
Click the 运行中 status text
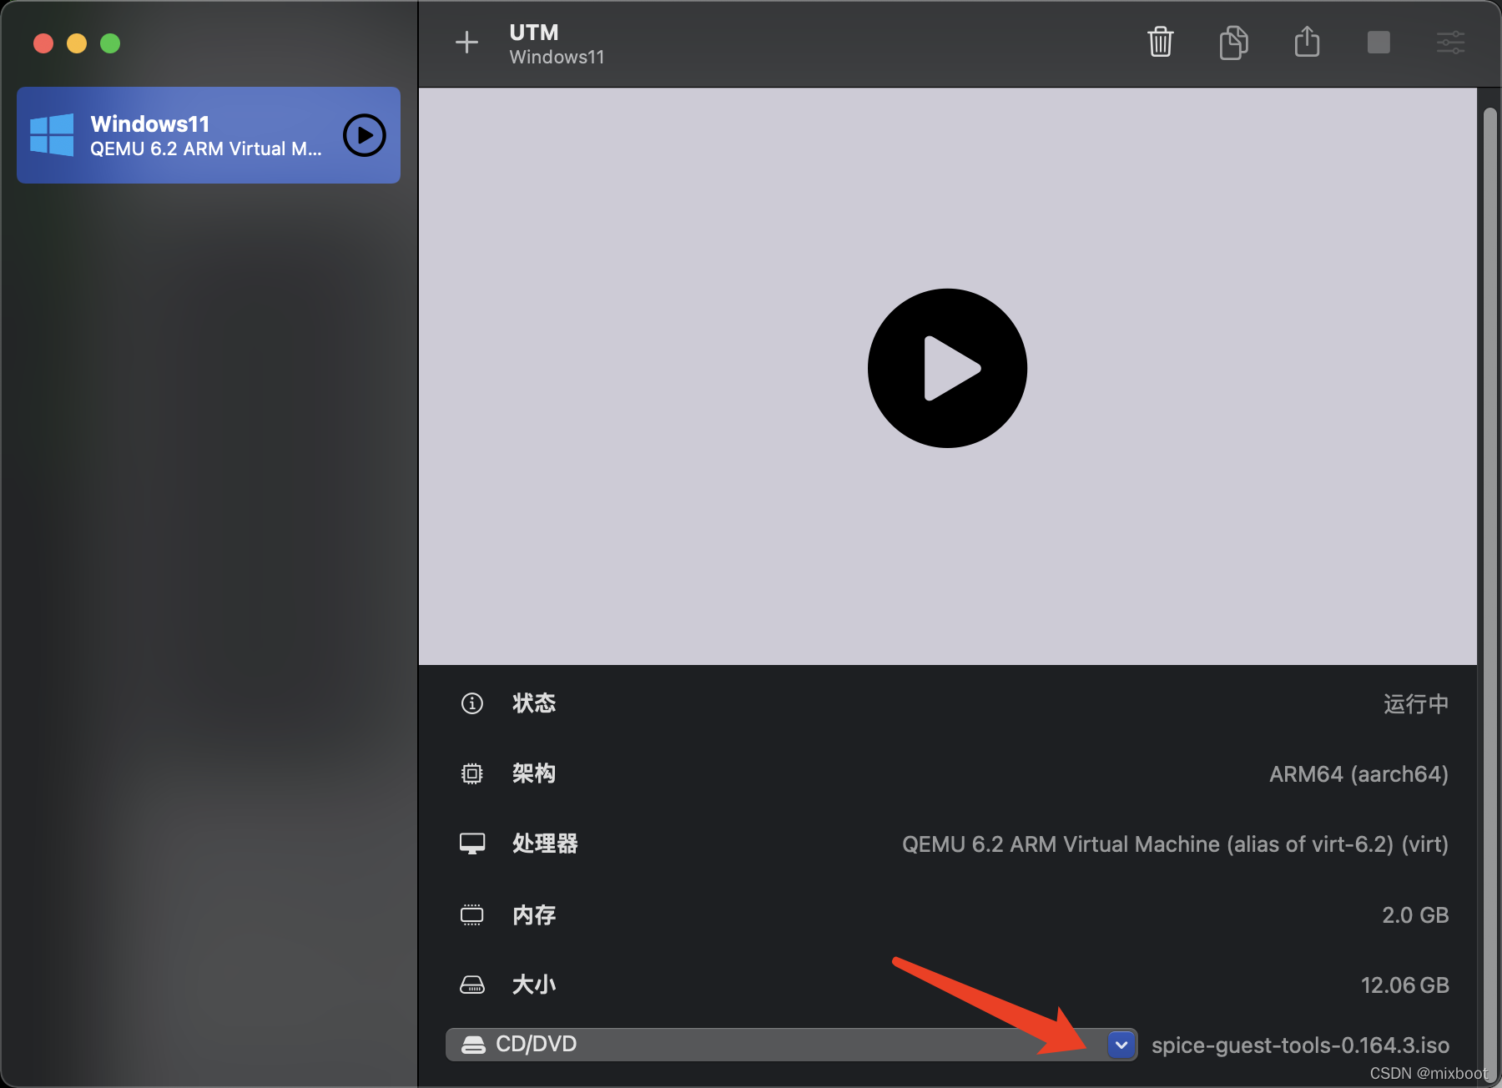[x=1415, y=703]
